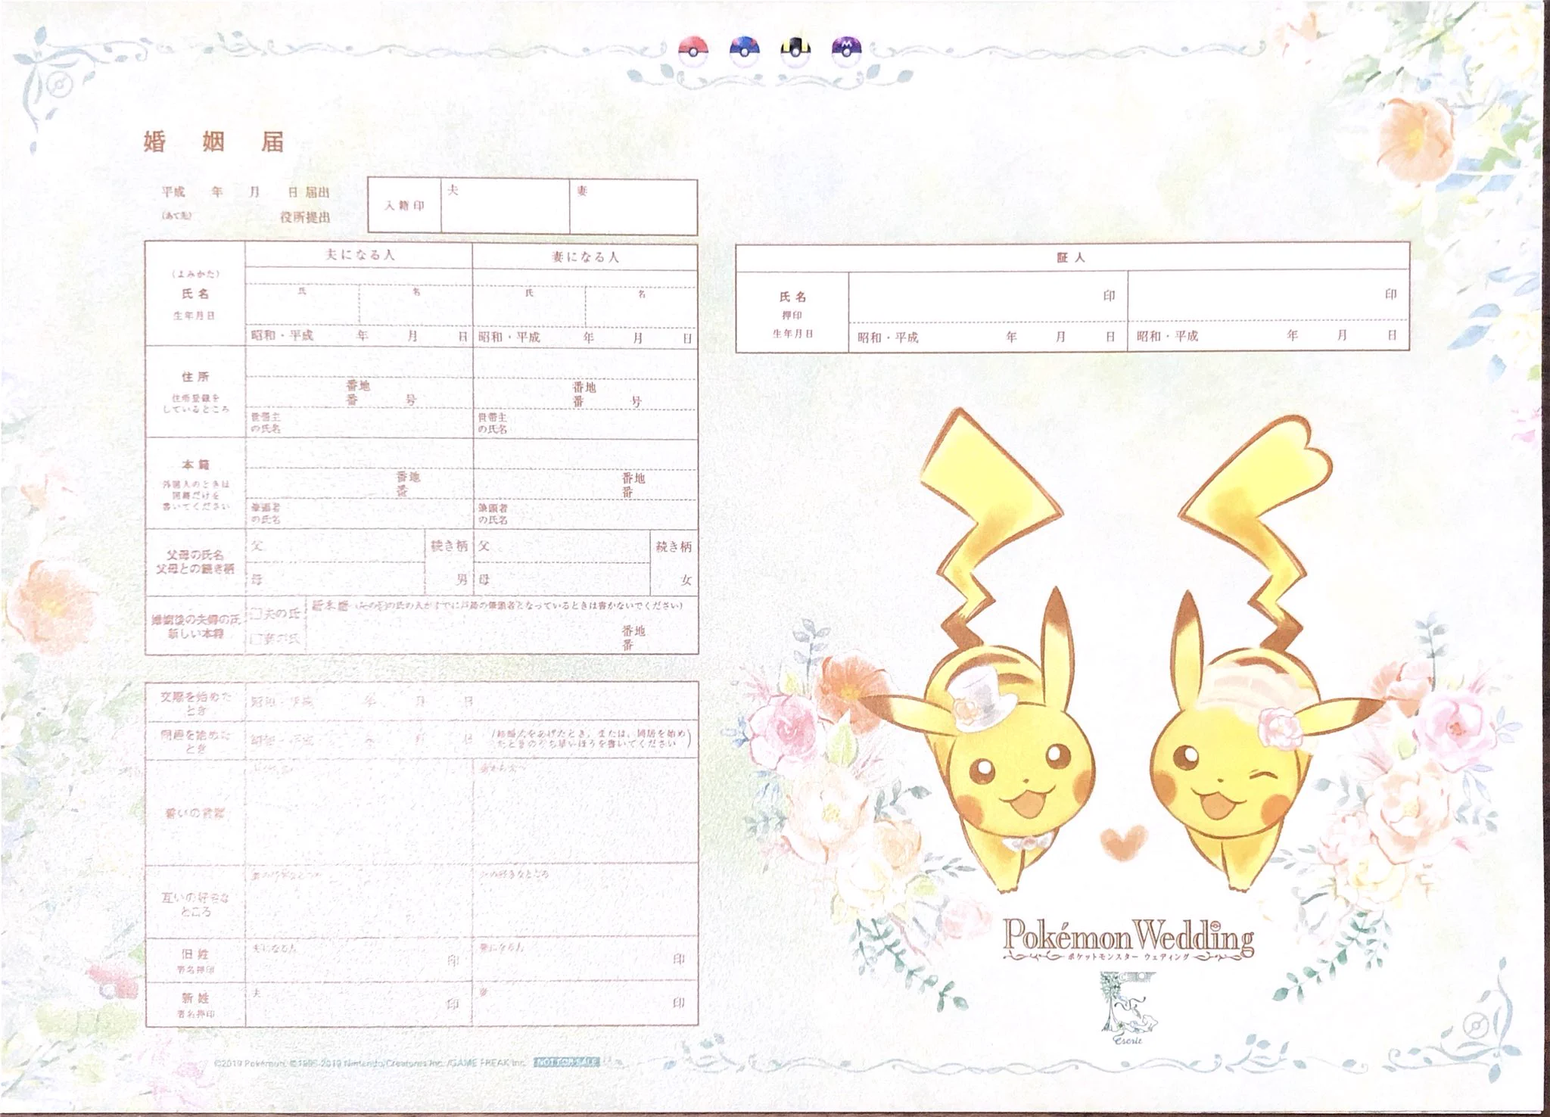Click the husband's 新姓 signature field
The width and height of the screenshot is (1550, 1117).
[359, 1004]
